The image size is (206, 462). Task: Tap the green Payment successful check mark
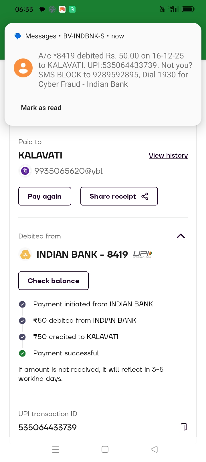tap(22, 353)
